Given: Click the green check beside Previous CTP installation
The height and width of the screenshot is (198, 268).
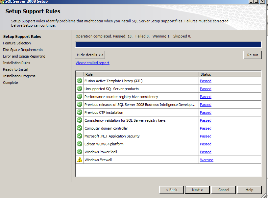Looking at the screenshot, I should point(80,112).
